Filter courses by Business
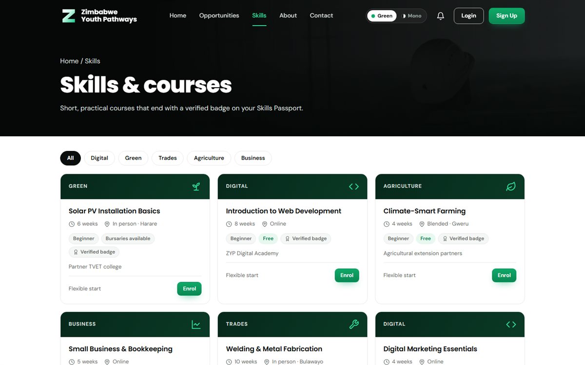585x365 pixels. click(253, 158)
